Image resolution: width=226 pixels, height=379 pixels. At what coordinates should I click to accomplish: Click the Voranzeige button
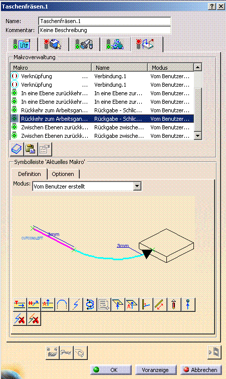click(x=155, y=370)
